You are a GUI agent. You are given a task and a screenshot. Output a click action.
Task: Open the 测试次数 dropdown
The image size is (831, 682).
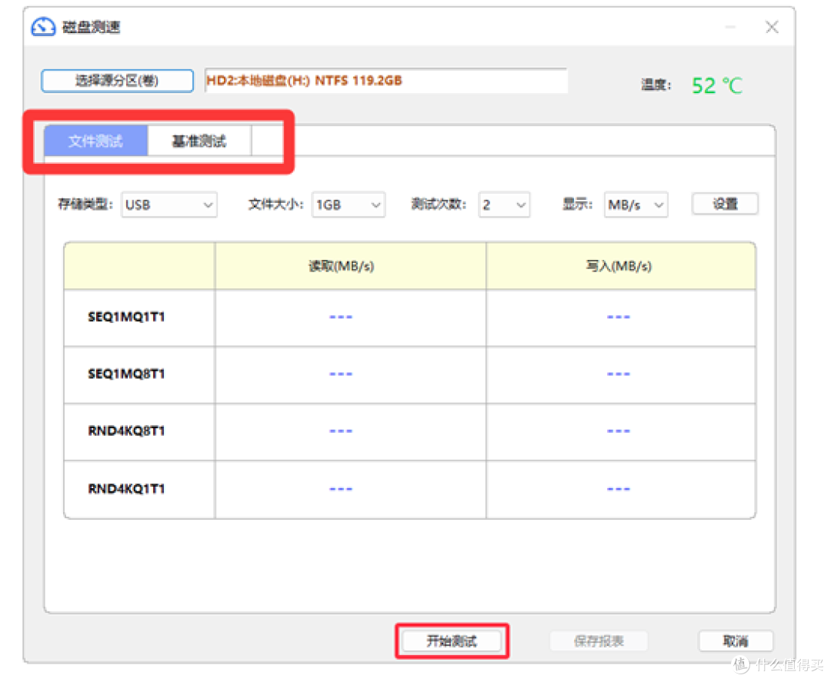(504, 205)
